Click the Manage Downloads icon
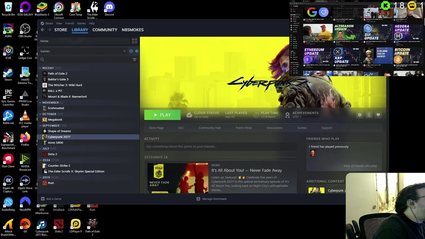Viewport: 425px width, 239px height. coord(198,199)
